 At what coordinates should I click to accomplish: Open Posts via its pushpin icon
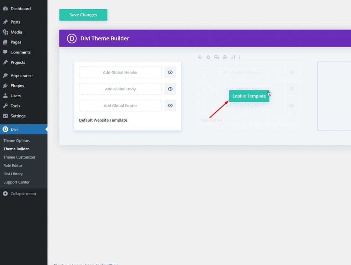pyautogui.click(x=5, y=22)
